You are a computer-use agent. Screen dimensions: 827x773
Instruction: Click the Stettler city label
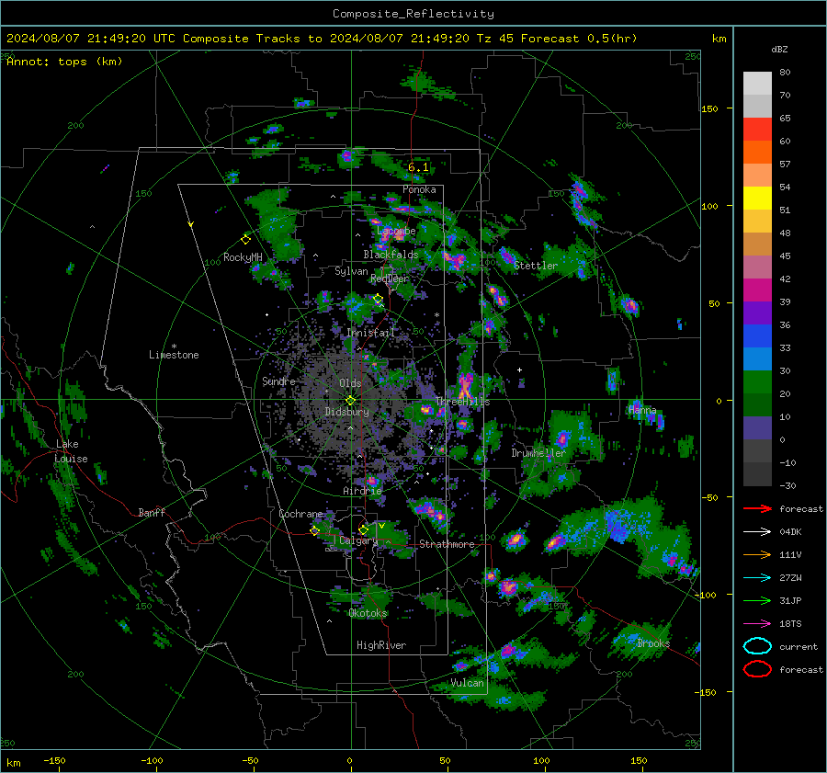coord(536,266)
